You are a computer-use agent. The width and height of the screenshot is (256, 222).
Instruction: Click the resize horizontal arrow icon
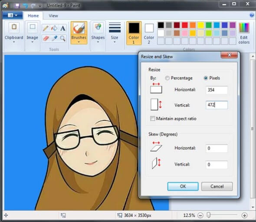click(156, 88)
